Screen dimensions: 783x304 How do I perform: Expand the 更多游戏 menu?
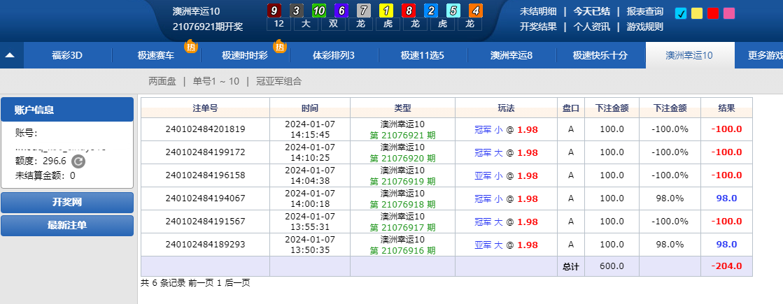point(764,55)
